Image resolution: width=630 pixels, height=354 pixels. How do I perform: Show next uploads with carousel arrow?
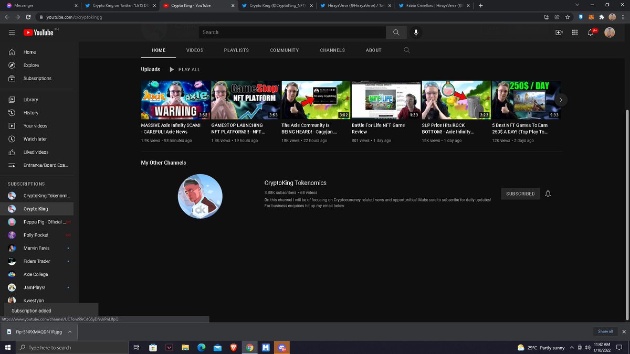click(x=561, y=100)
